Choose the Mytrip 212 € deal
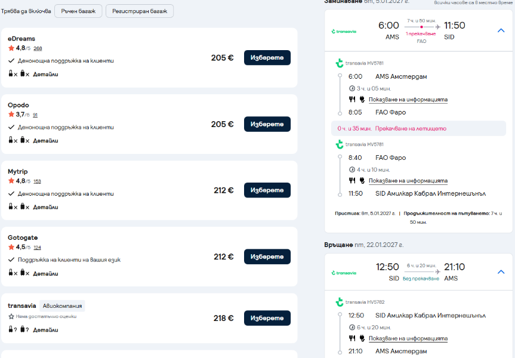515x358 pixels. pos(267,190)
